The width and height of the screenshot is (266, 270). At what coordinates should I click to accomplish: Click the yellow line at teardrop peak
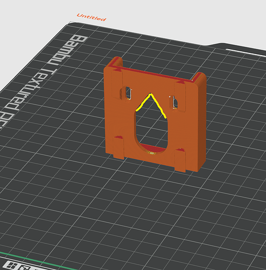pos(150,94)
